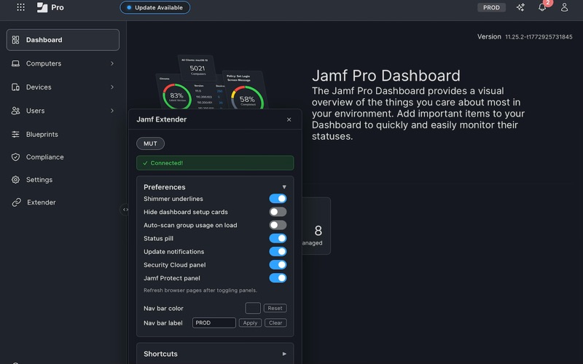The image size is (583, 364).
Task: Disable Shimmer underlines toggle
Action: tap(278, 199)
